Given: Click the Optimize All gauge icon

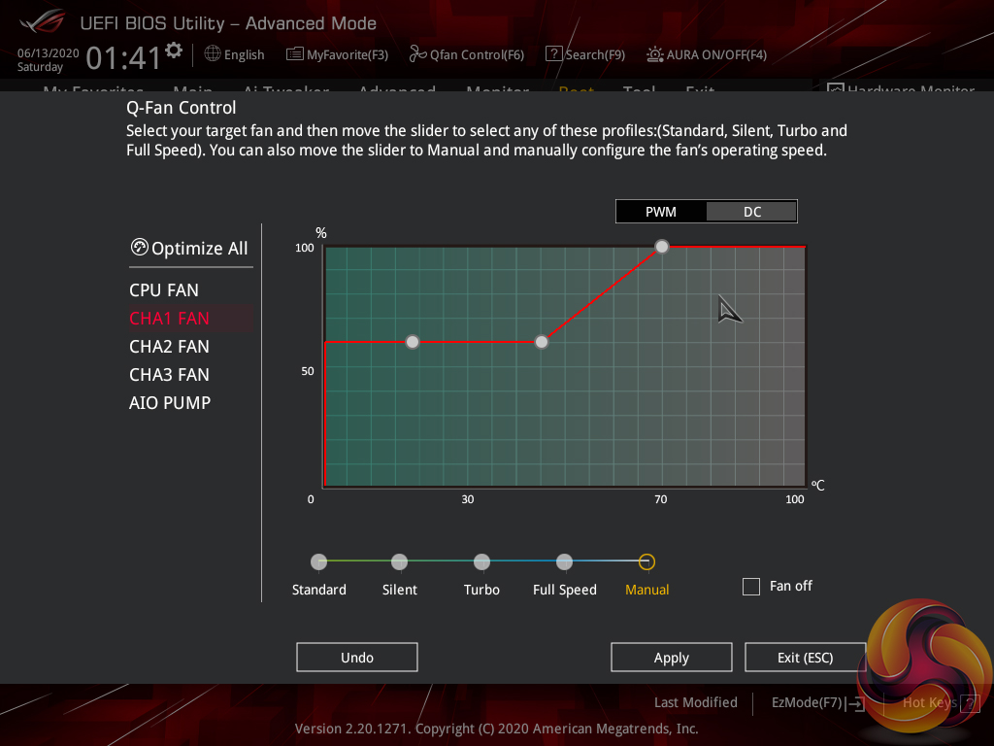Looking at the screenshot, I should pos(139,247).
